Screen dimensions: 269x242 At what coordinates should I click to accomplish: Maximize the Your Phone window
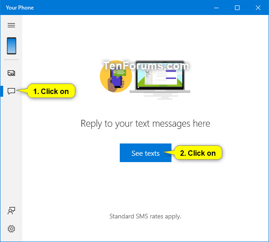237,8
